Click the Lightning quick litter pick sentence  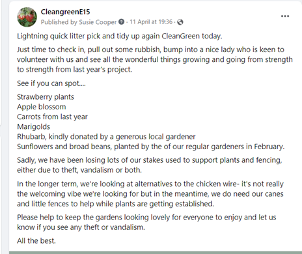[x=120, y=36]
